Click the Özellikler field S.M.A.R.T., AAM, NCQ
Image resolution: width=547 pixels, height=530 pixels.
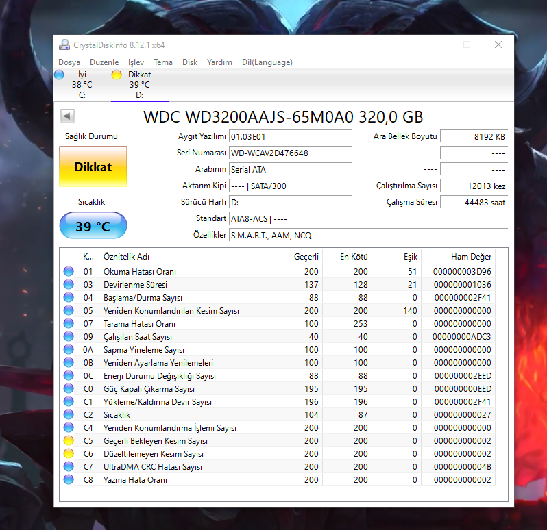[x=368, y=236]
